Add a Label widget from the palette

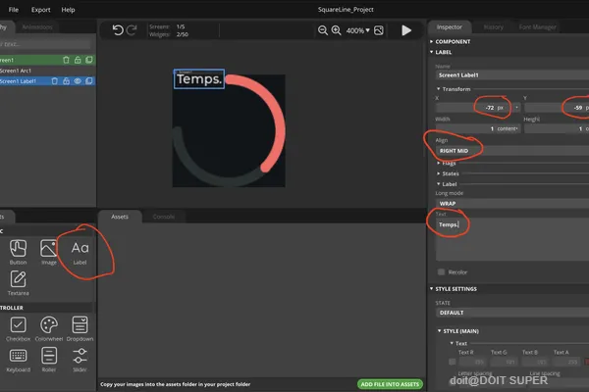click(x=80, y=253)
